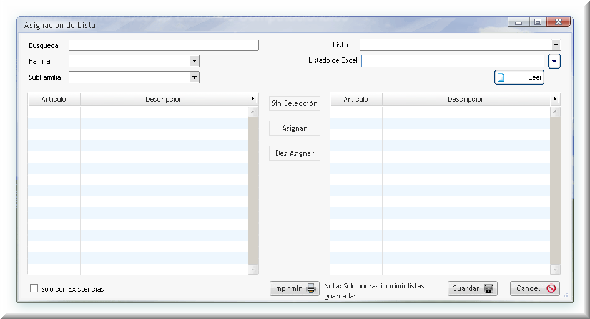Save the list with Guardar button
Image resolution: width=590 pixels, height=319 pixels.
[x=472, y=288]
